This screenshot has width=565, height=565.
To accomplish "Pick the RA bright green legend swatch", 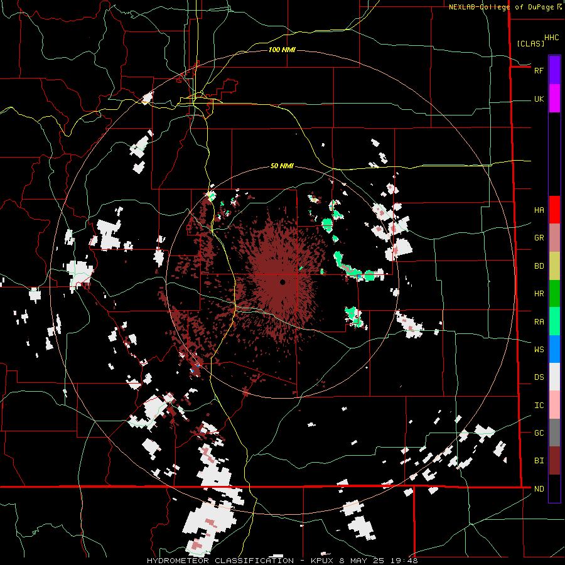I will pyautogui.click(x=554, y=321).
